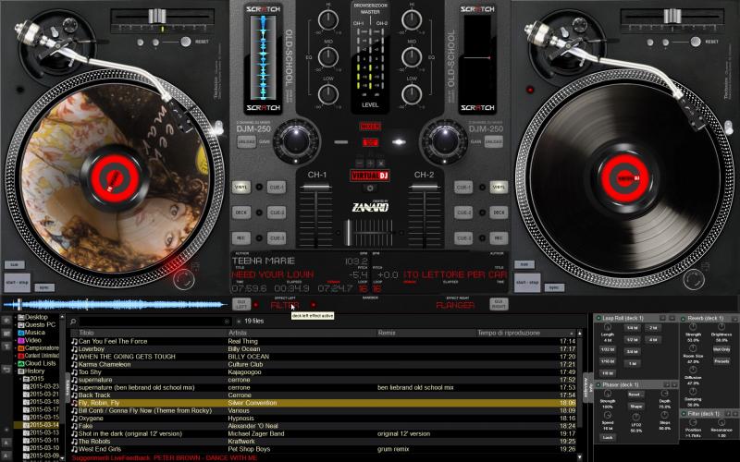Screen dimensions: 740x462
Task: Clear the search field with its X icon
Action: click(x=227, y=322)
